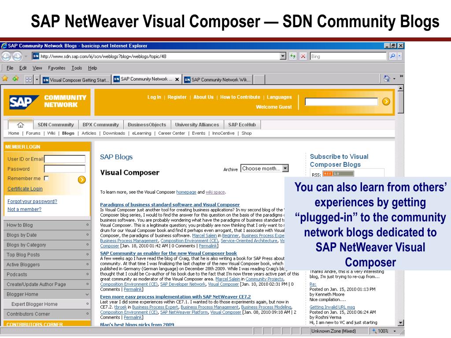This screenshot has height=338, width=451.
Task: Click the Password input field
Action: (x=65, y=169)
